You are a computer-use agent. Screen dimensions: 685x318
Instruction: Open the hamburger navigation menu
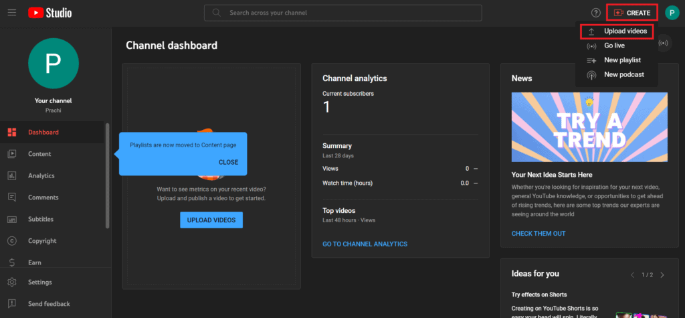click(12, 13)
